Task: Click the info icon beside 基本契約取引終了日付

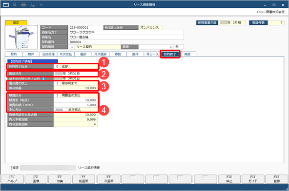Action: coord(43,78)
